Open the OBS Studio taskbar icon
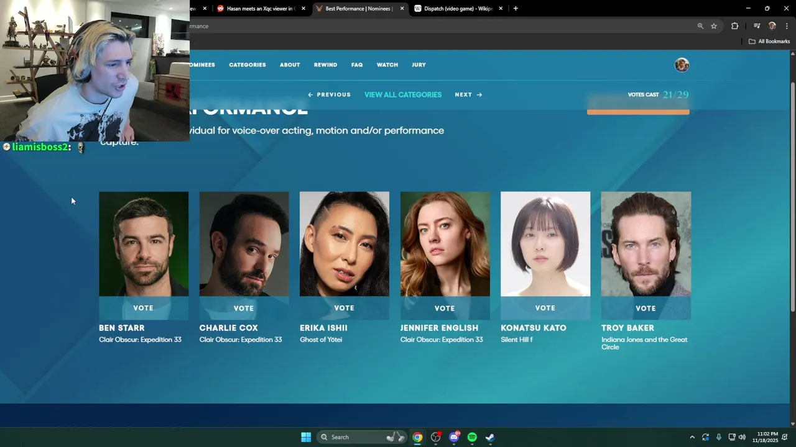The width and height of the screenshot is (796, 447). pyautogui.click(x=436, y=437)
